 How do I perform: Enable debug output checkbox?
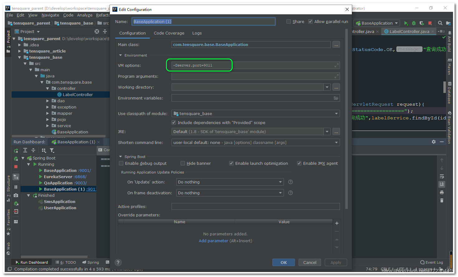(121, 163)
